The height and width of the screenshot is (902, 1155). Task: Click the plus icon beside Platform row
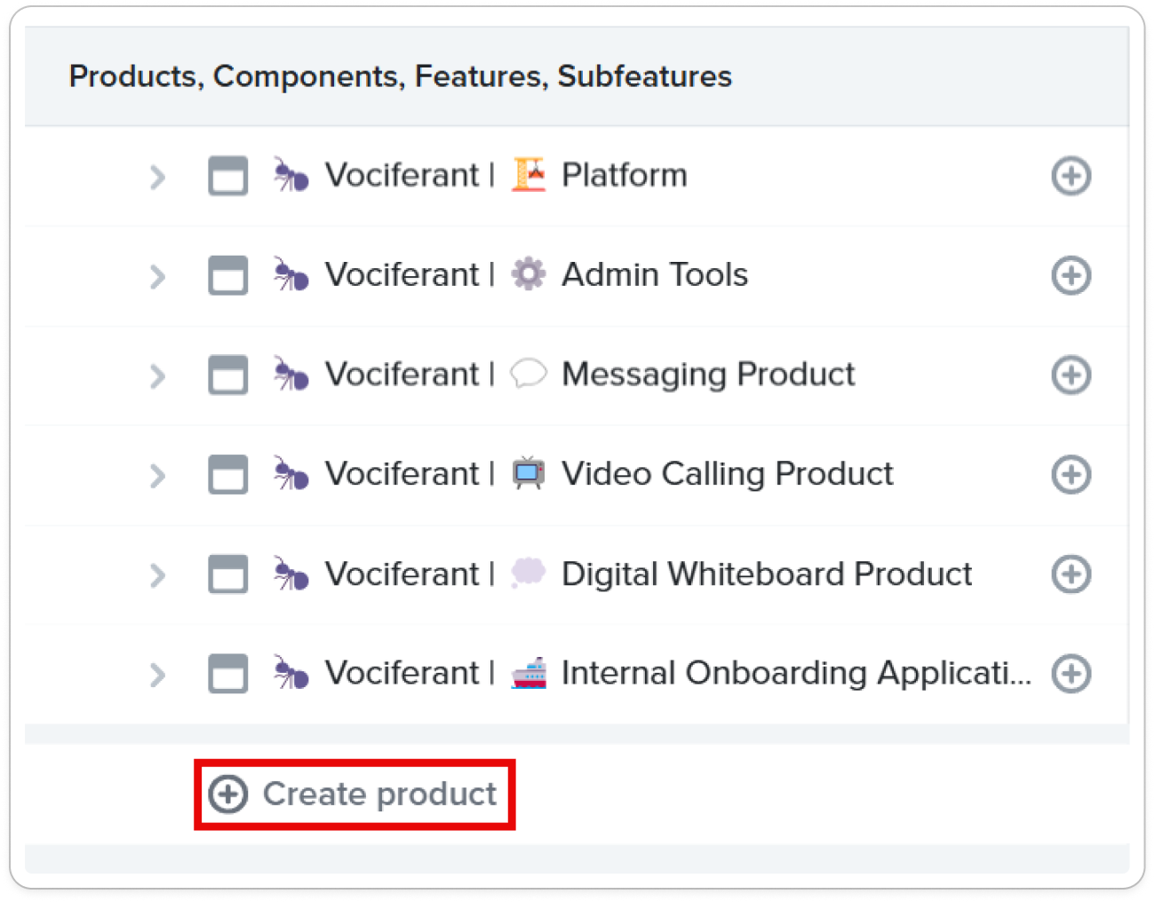coord(1071,176)
